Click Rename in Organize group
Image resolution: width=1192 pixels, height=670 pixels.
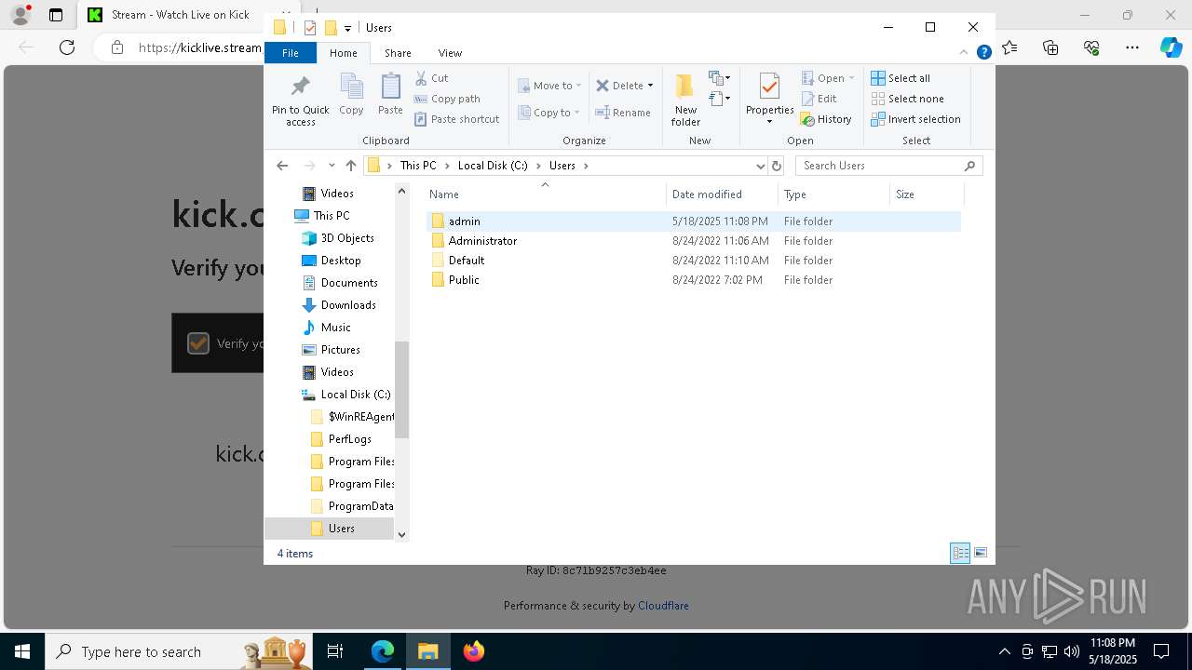coord(623,113)
